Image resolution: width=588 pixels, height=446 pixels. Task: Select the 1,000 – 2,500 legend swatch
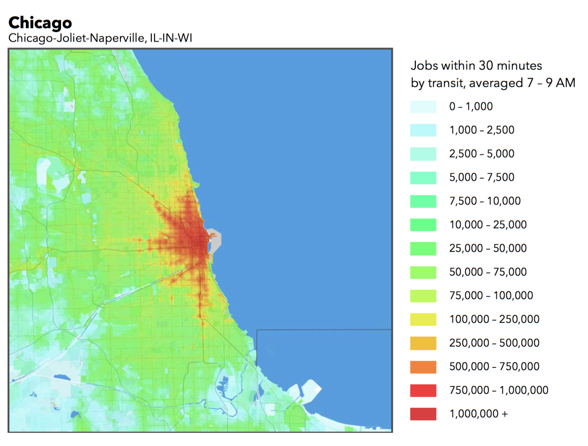[423, 130]
